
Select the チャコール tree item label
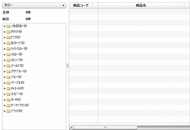pyautogui.click(x=17, y=88)
